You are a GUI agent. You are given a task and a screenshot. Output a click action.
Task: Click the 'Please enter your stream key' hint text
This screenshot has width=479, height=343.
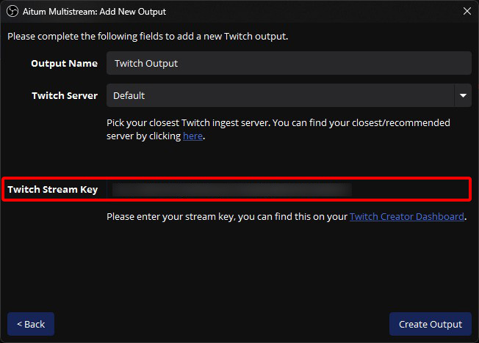[226, 217]
